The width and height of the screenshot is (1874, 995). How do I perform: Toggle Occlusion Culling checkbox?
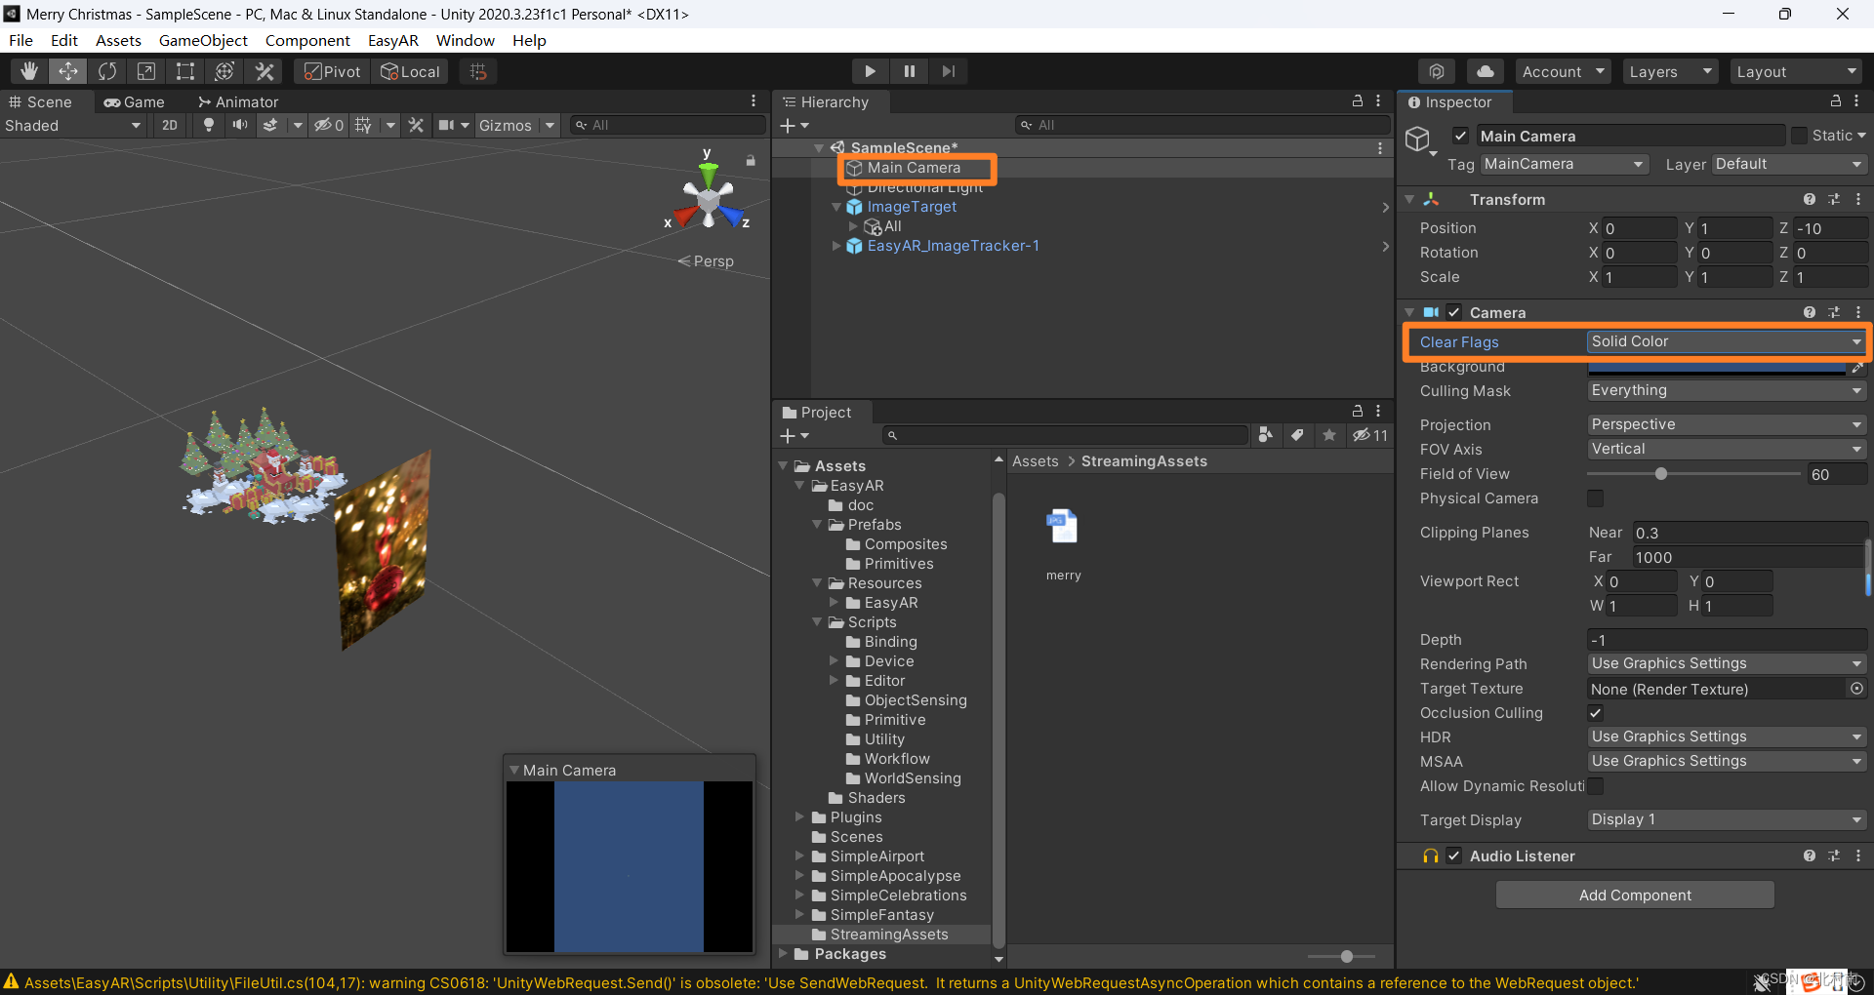[1595, 713]
